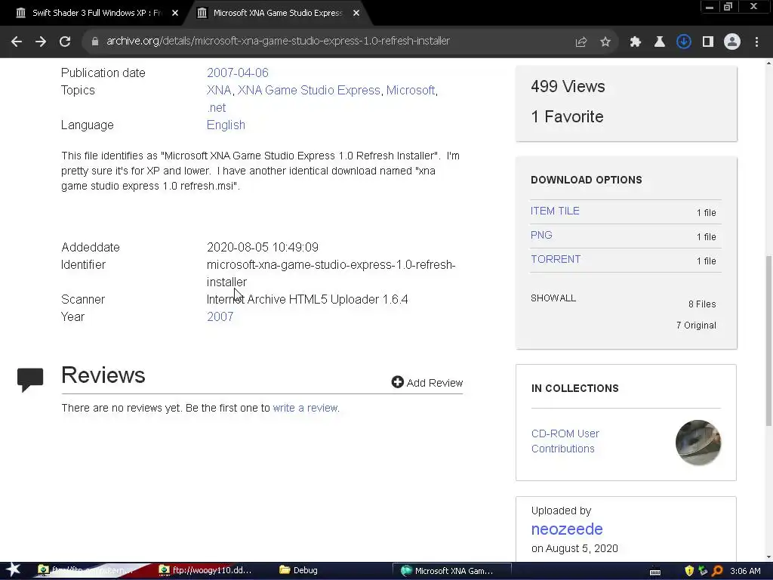Viewport: 773px width, 580px height.
Task: Open the .net topic link
Action: [217, 107]
